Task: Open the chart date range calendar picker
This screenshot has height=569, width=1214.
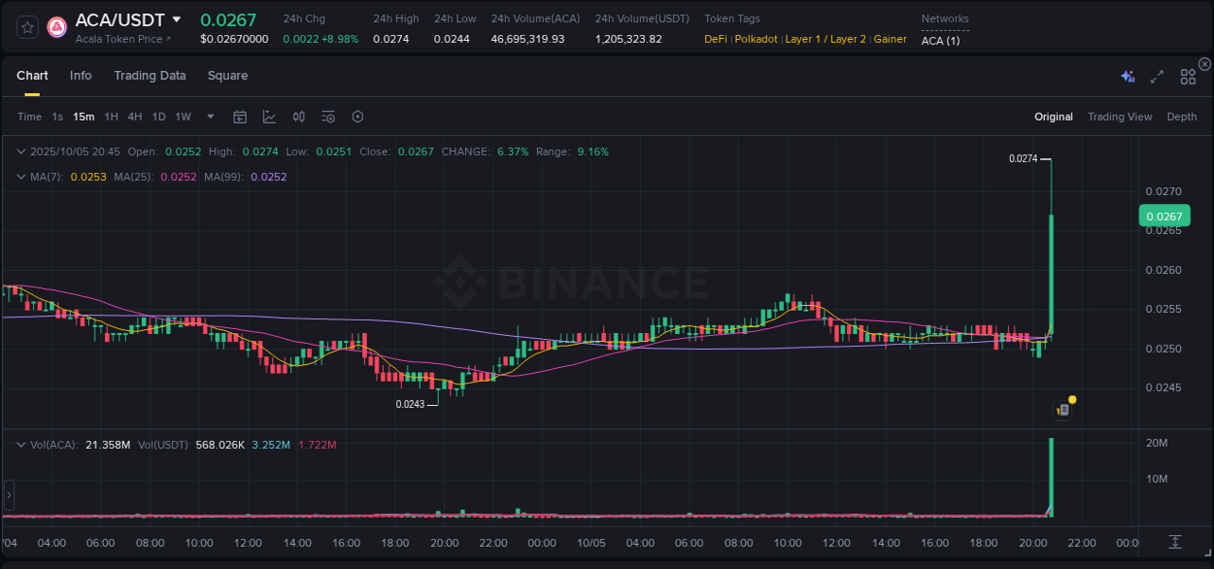Action: 240,117
